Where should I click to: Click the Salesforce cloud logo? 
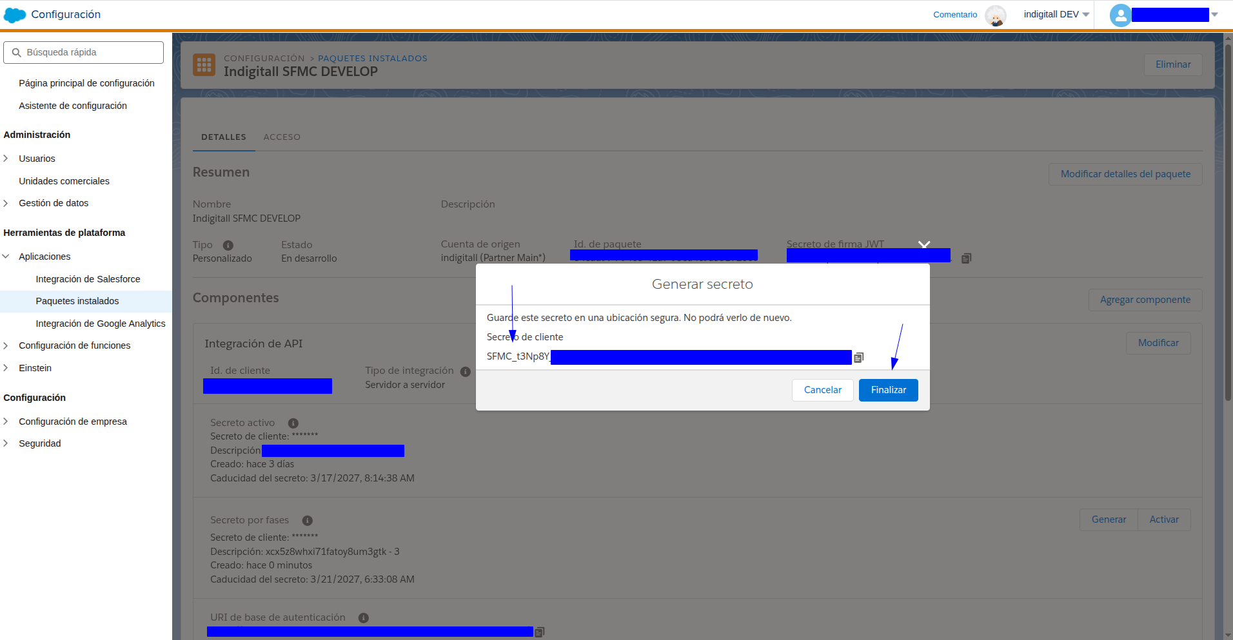point(15,15)
